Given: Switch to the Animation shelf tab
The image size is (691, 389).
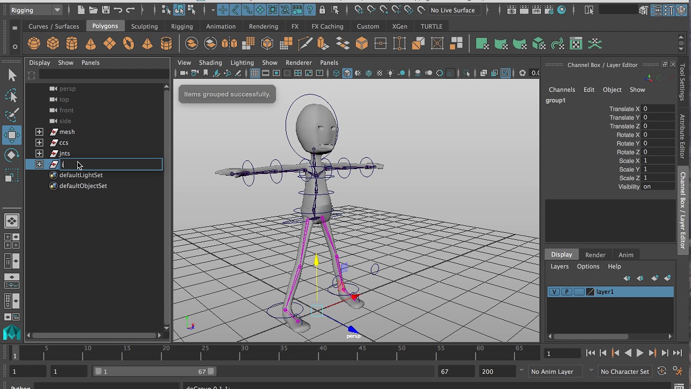Looking at the screenshot, I should coord(221,26).
